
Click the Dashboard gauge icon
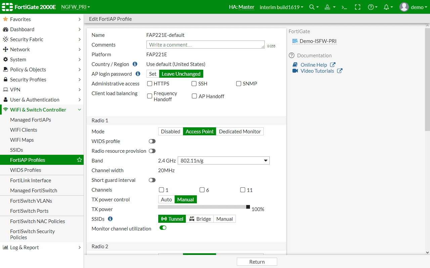[5, 29]
